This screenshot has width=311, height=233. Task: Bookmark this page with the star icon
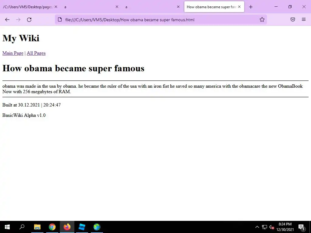(262, 19)
